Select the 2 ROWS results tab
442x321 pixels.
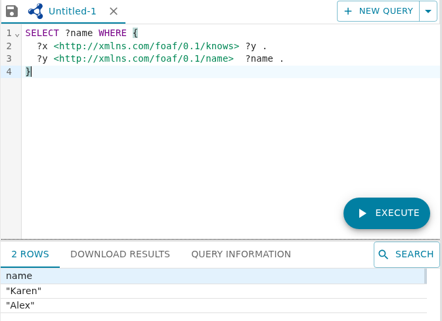[x=30, y=254]
